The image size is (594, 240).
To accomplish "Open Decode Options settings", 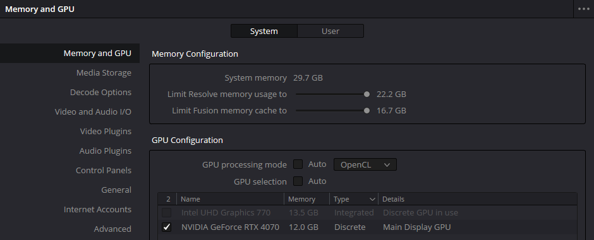I will click(100, 93).
